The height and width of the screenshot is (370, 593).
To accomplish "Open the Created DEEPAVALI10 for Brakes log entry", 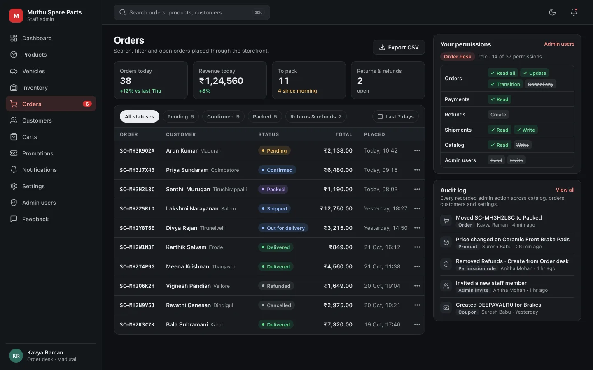I will [507, 308].
